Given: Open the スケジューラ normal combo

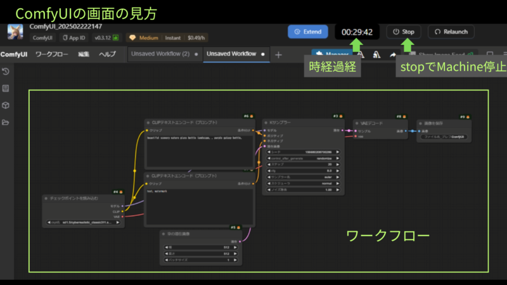Looking at the screenshot, I should (303, 184).
